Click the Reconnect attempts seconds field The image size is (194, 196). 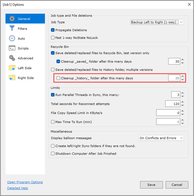tap(173, 104)
